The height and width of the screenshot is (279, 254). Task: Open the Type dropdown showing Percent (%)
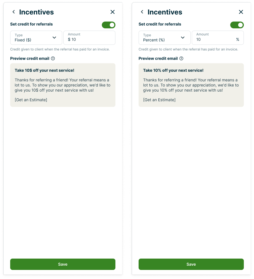point(165,38)
